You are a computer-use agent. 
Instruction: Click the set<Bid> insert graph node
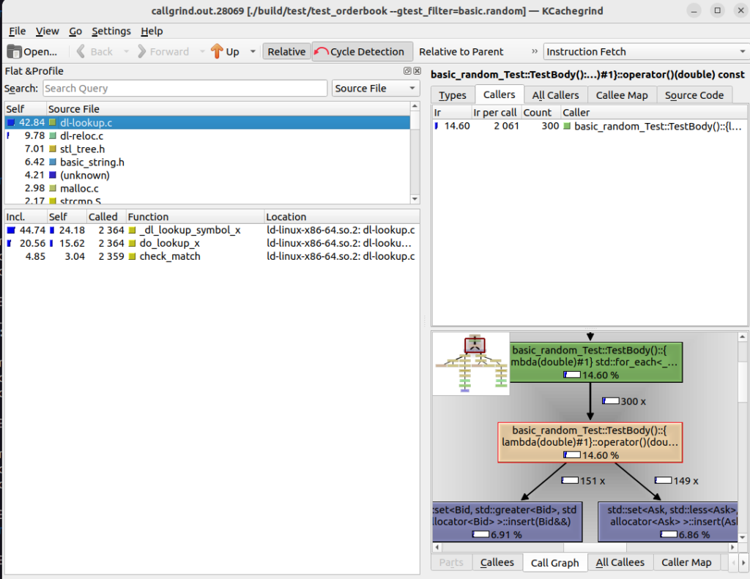coord(507,522)
